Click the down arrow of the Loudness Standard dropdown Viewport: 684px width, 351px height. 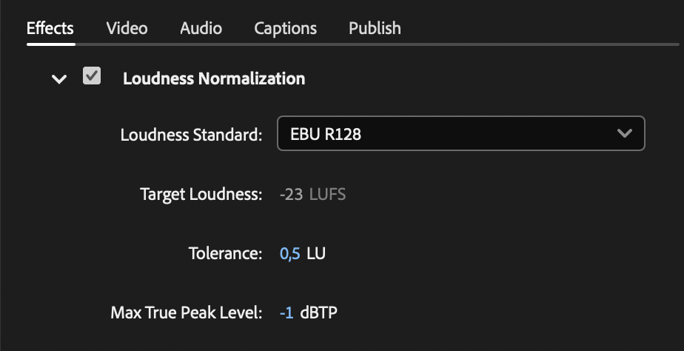(x=624, y=134)
